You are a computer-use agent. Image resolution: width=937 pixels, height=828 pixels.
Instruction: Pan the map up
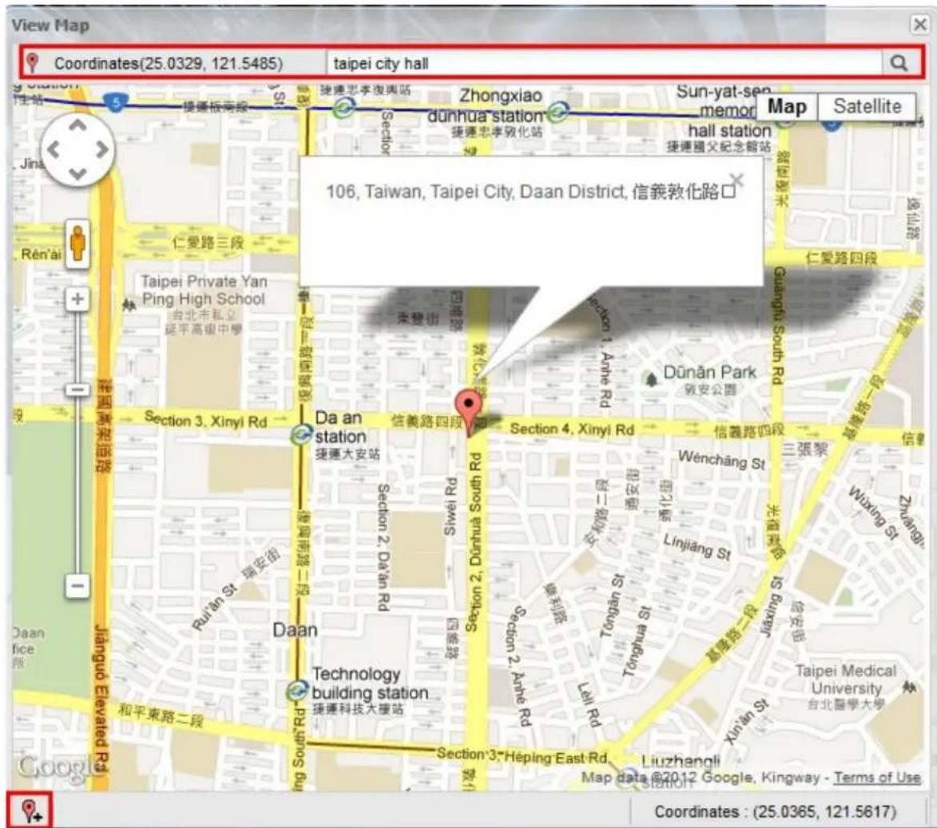coord(77,125)
